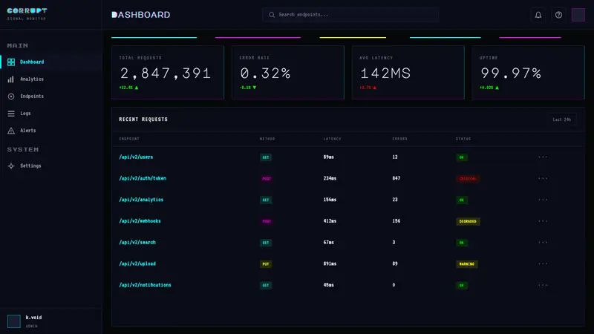Open the k.void admin profile
The image size is (594, 334).
[50, 321]
